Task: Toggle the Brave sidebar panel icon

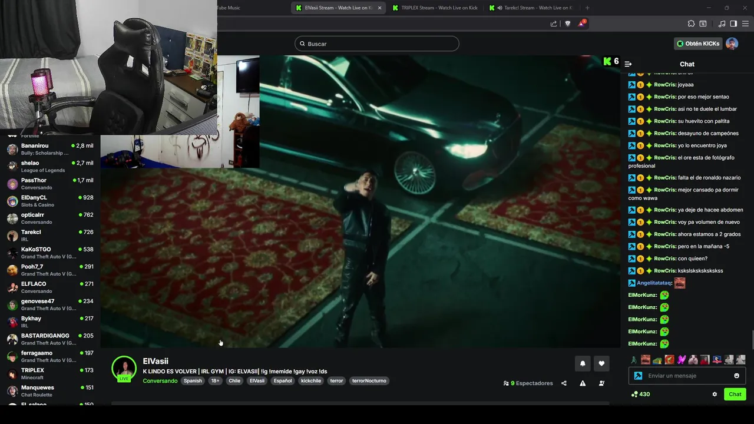Action: click(x=733, y=24)
